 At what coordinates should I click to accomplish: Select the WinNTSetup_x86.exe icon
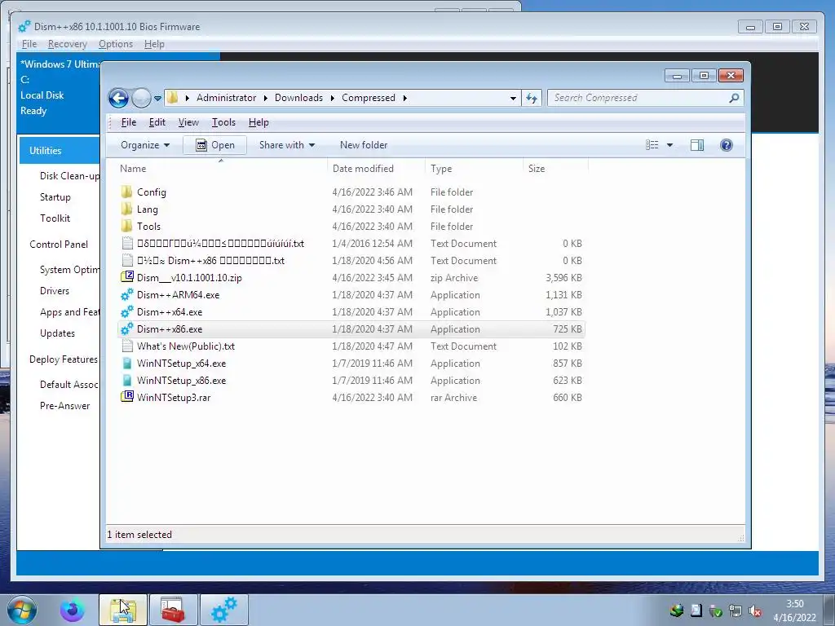pos(126,380)
